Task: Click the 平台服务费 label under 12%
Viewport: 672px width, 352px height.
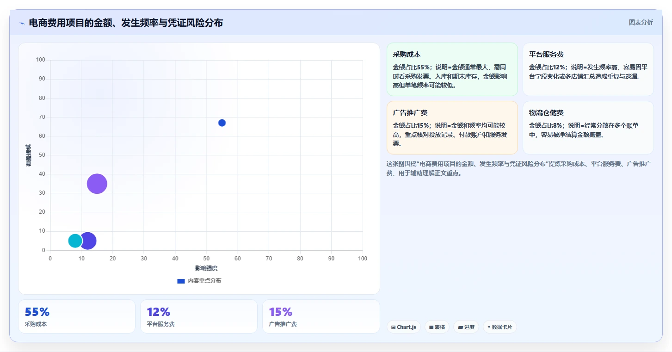Action: point(160,324)
